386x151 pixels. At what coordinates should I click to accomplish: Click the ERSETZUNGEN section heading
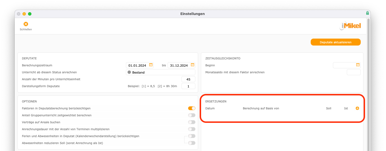[x=216, y=101]
